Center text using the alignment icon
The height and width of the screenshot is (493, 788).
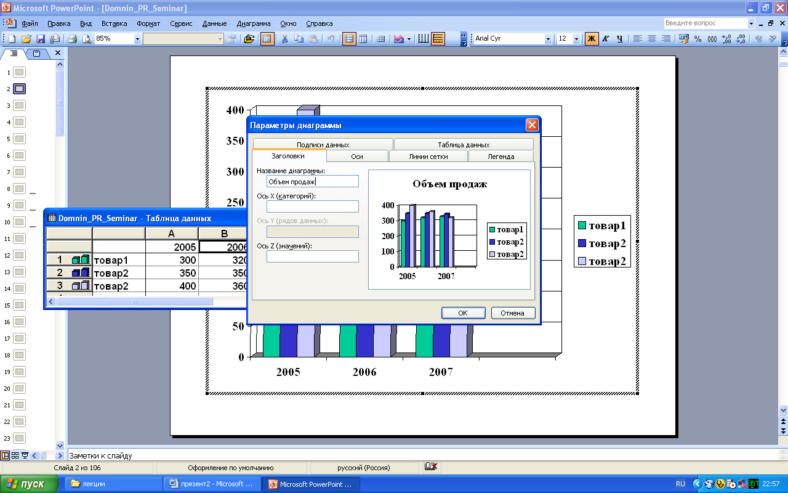652,39
